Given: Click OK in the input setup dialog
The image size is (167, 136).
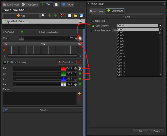Looking at the screenshot, I should click(x=140, y=131).
